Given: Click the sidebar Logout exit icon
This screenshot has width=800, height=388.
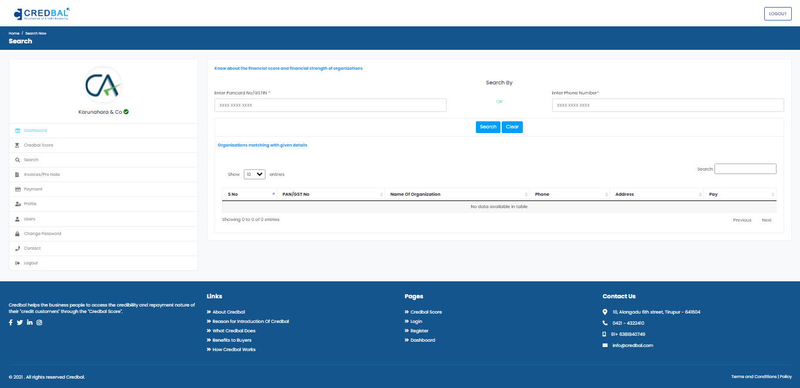Looking at the screenshot, I should (x=18, y=263).
